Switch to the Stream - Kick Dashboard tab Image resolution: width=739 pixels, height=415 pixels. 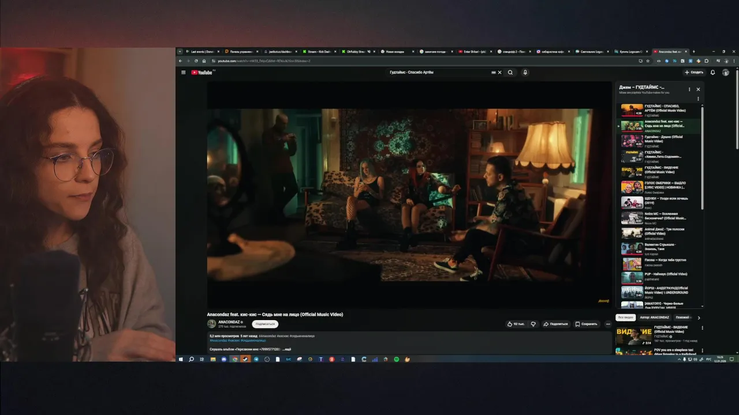click(318, 51)
